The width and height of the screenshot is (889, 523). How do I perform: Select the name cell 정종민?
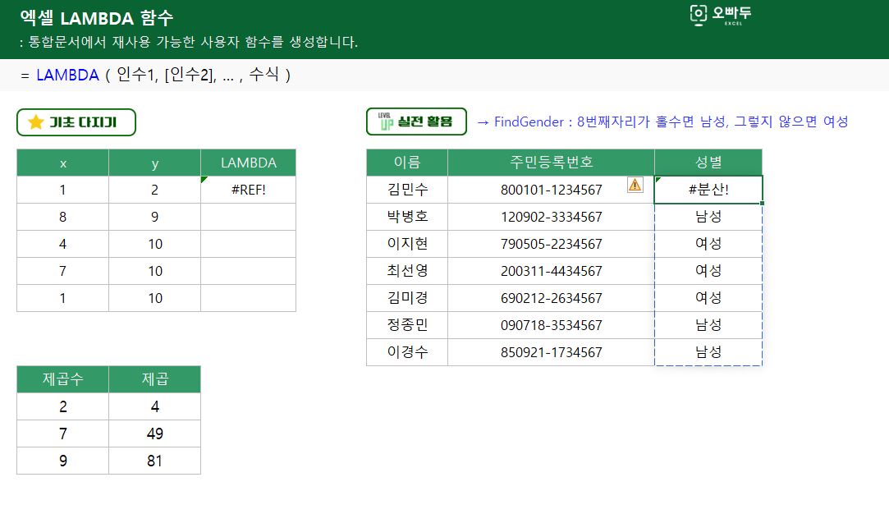[407, 325]
